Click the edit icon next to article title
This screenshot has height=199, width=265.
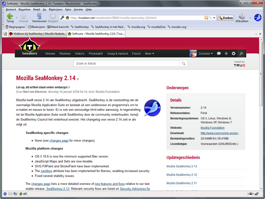click(78, 79)
